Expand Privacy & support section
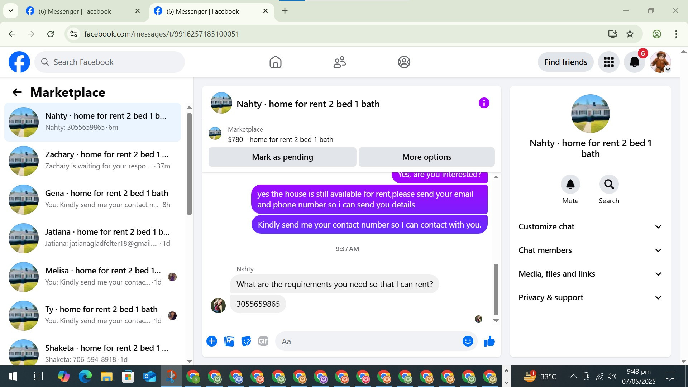The height and width of the screenshot is (387, 688). 590,297
